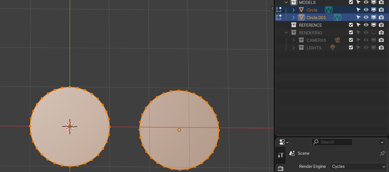Screen dimensions: 389x172
Task: Hide Circle.001 with its eye icon
Action: 366,17
